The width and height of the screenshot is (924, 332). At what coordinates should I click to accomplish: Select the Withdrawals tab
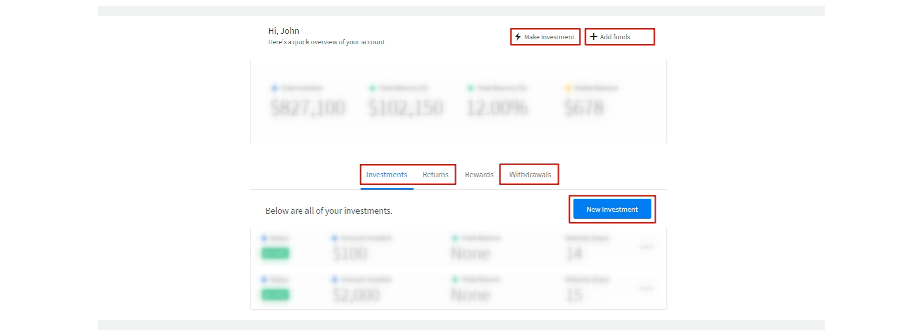[x=530, y=175]
